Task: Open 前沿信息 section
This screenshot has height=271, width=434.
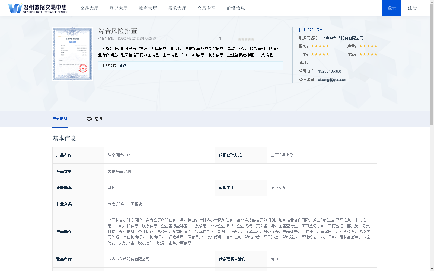Action: 236,8
